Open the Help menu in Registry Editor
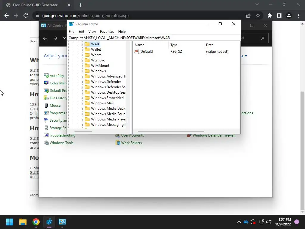The width and height of the screenshot is (305, 229). [122, 32]
